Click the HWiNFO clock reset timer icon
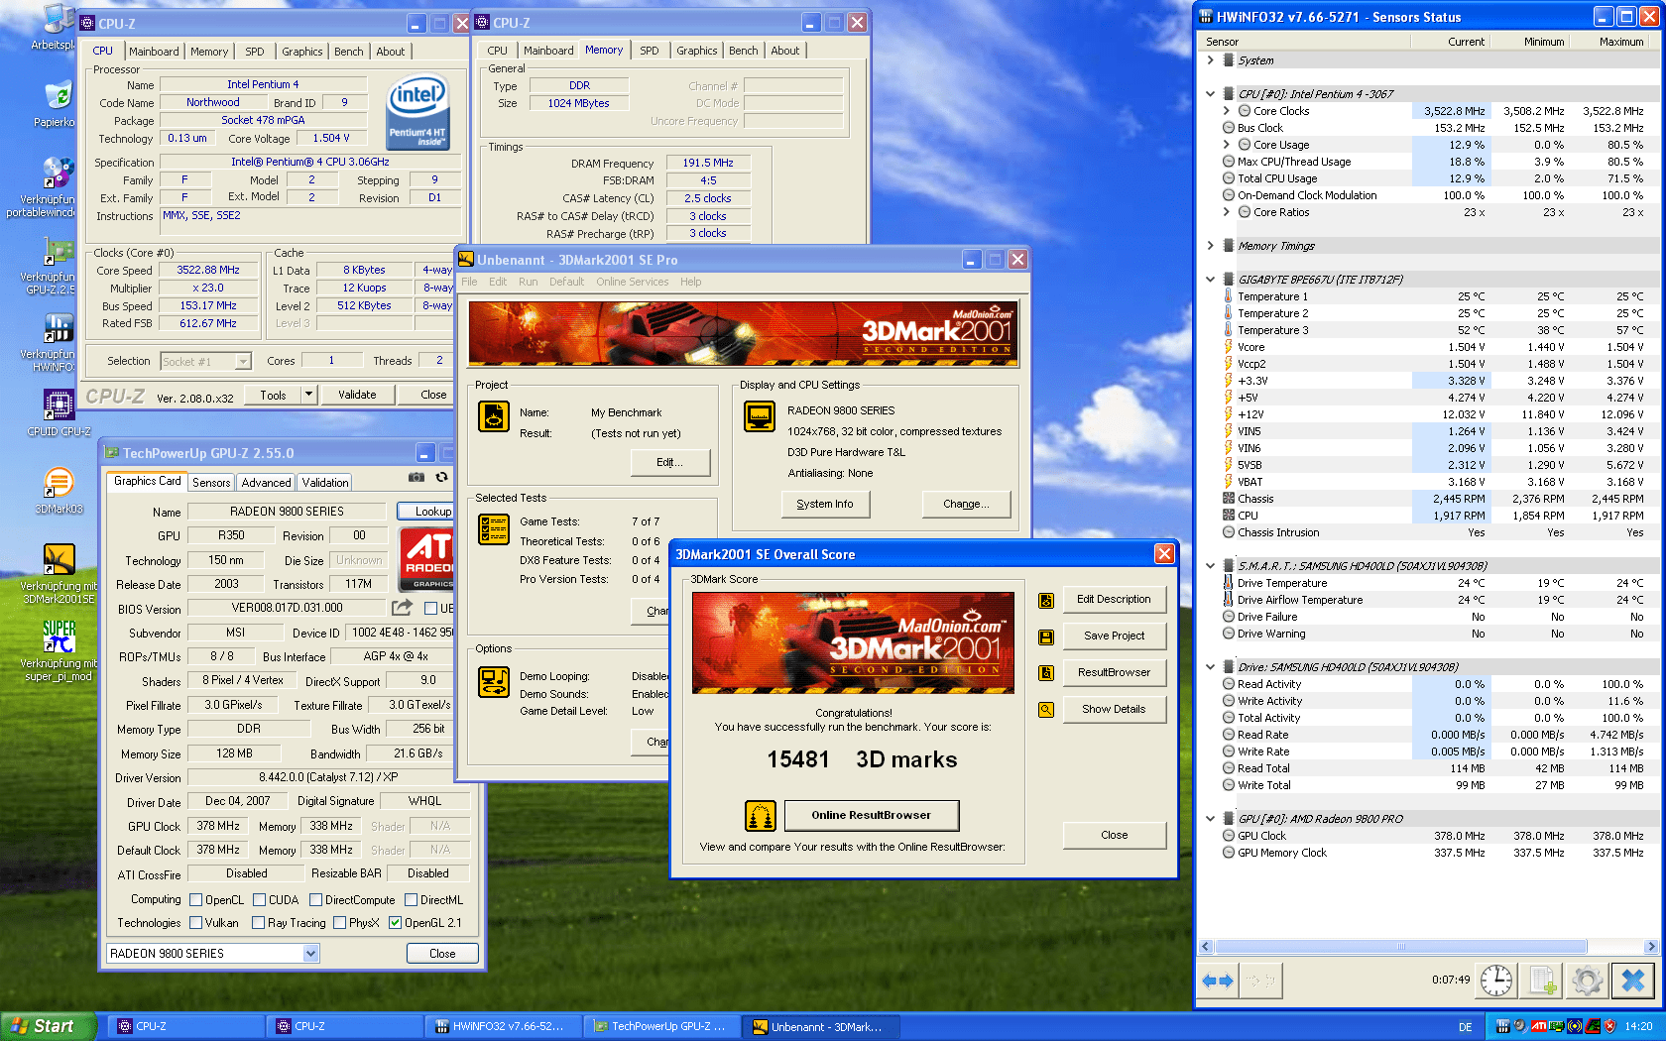Screen dimensions: 1666x1041 point(1495,981)
